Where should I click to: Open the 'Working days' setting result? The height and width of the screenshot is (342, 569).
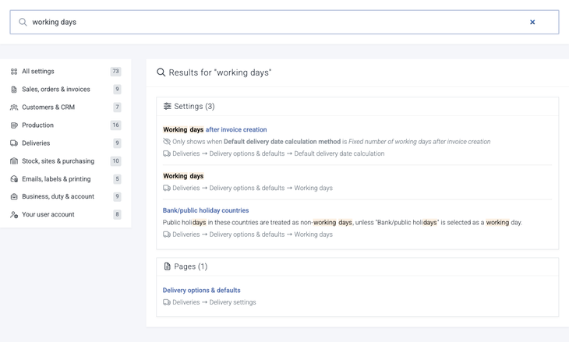coord(183,176)
